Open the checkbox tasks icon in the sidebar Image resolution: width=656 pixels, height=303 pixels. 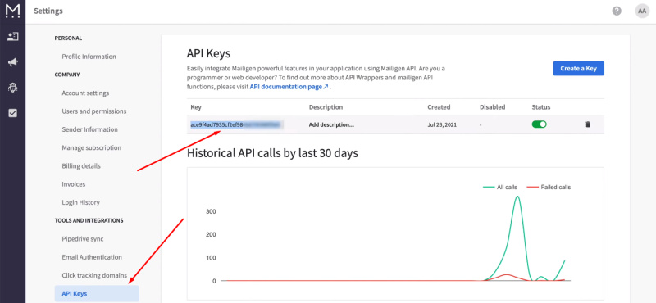pos(12,113)
